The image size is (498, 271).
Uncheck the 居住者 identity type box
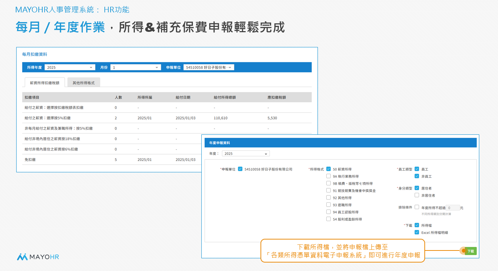[417, 188]
